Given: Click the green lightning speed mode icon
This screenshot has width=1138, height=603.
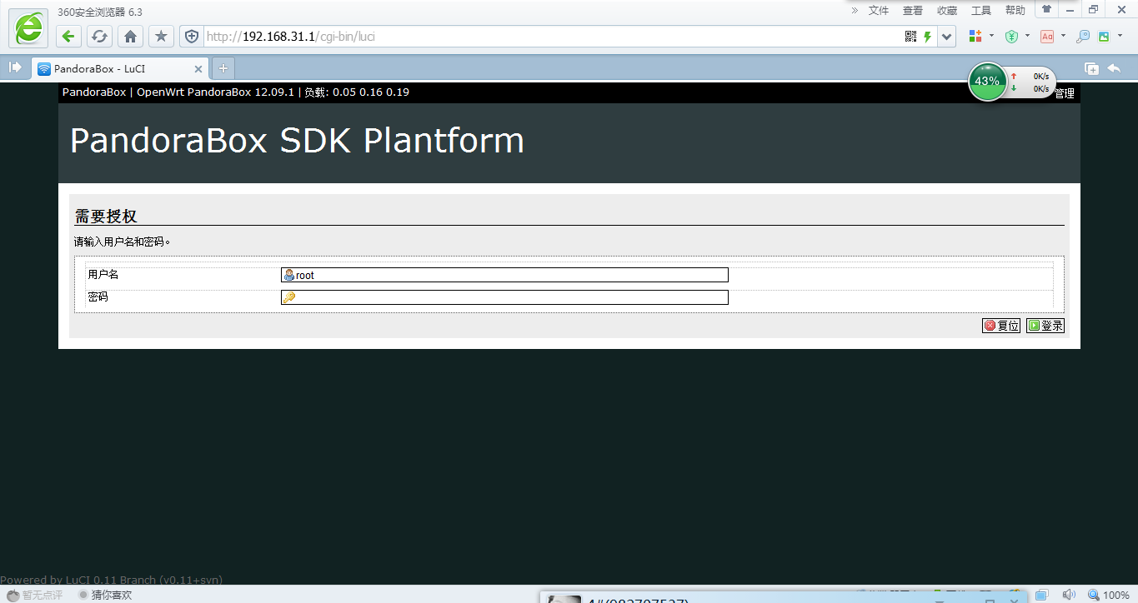Looking at the screenshot, I should click(x=927, y=37).
